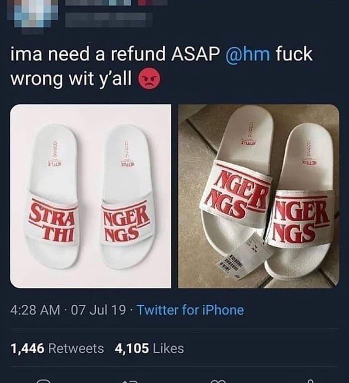Image resolution: width=349 pixels, height=383 pixels.
Task: Click the 'Twitter for iPhone' source link
Action: (x=190, y=310)
